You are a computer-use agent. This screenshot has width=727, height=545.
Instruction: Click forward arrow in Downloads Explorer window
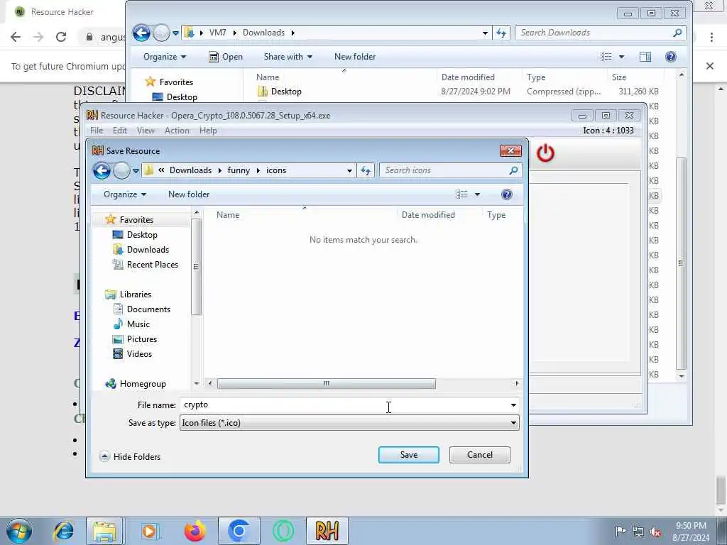(161, 33)
